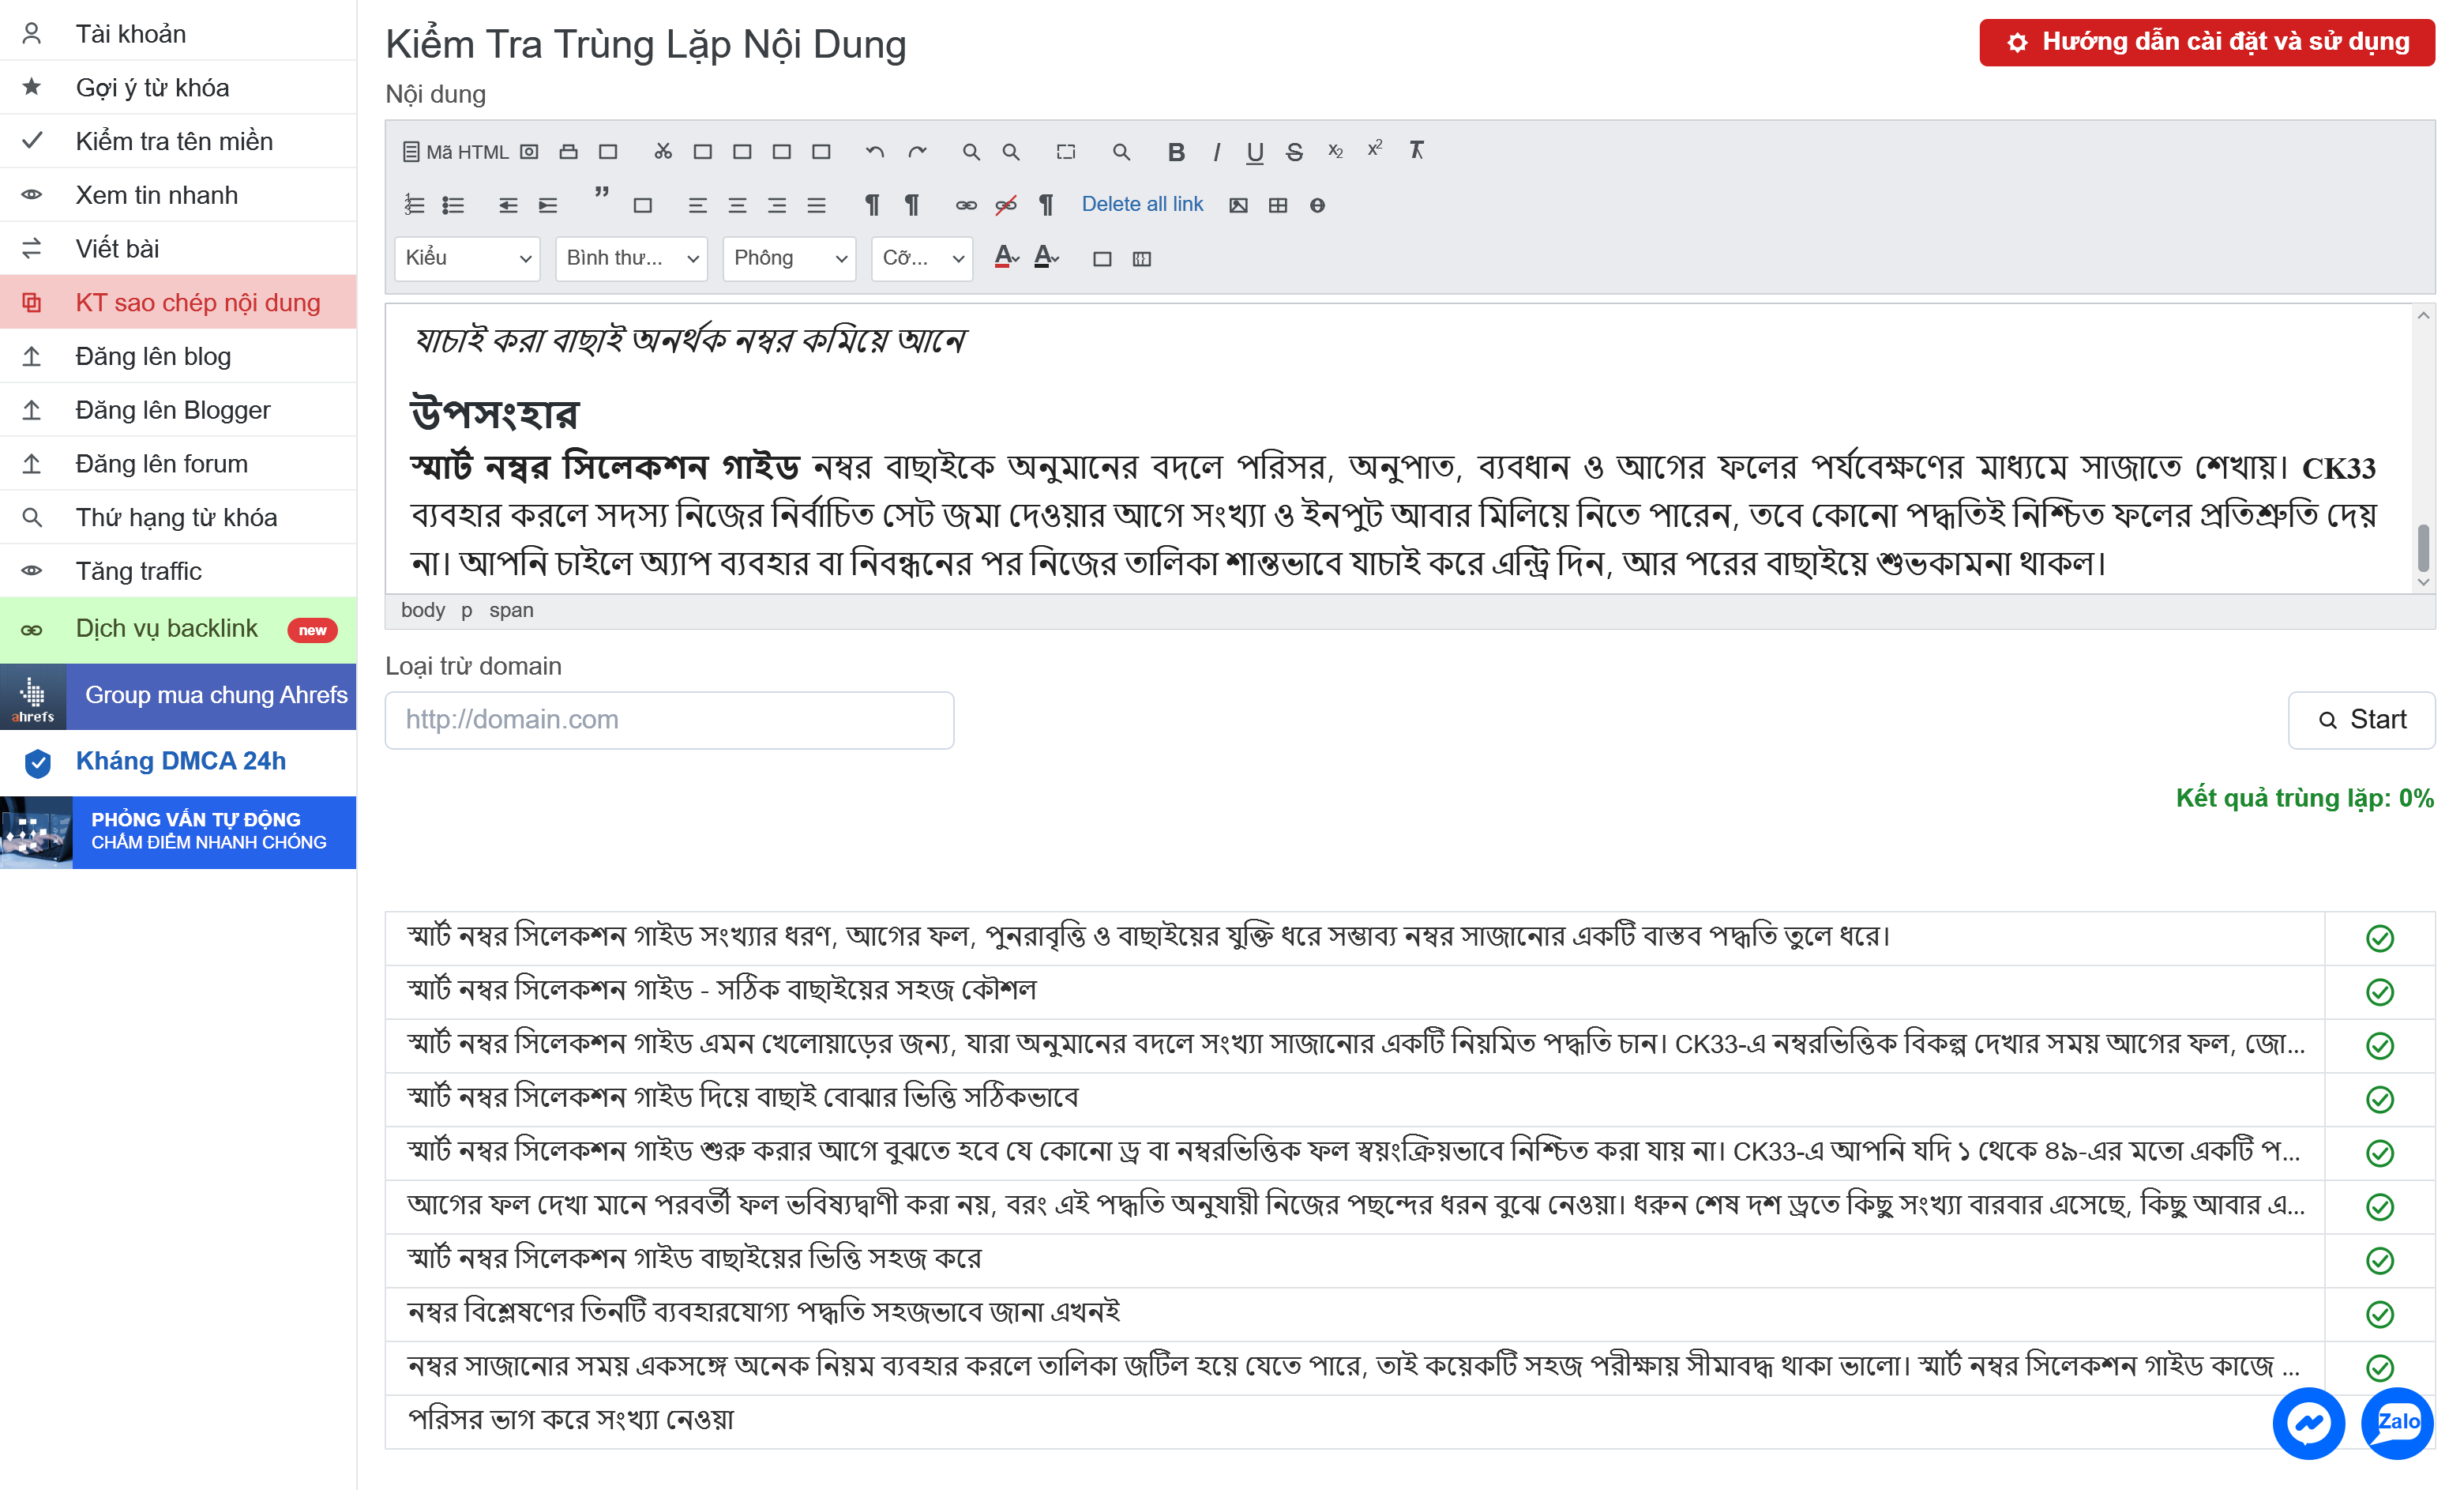This screenshot has width=2464, height=1490.
Task: Select Kiểm tra tên miền menu item
Action: (x=178, y=141)
